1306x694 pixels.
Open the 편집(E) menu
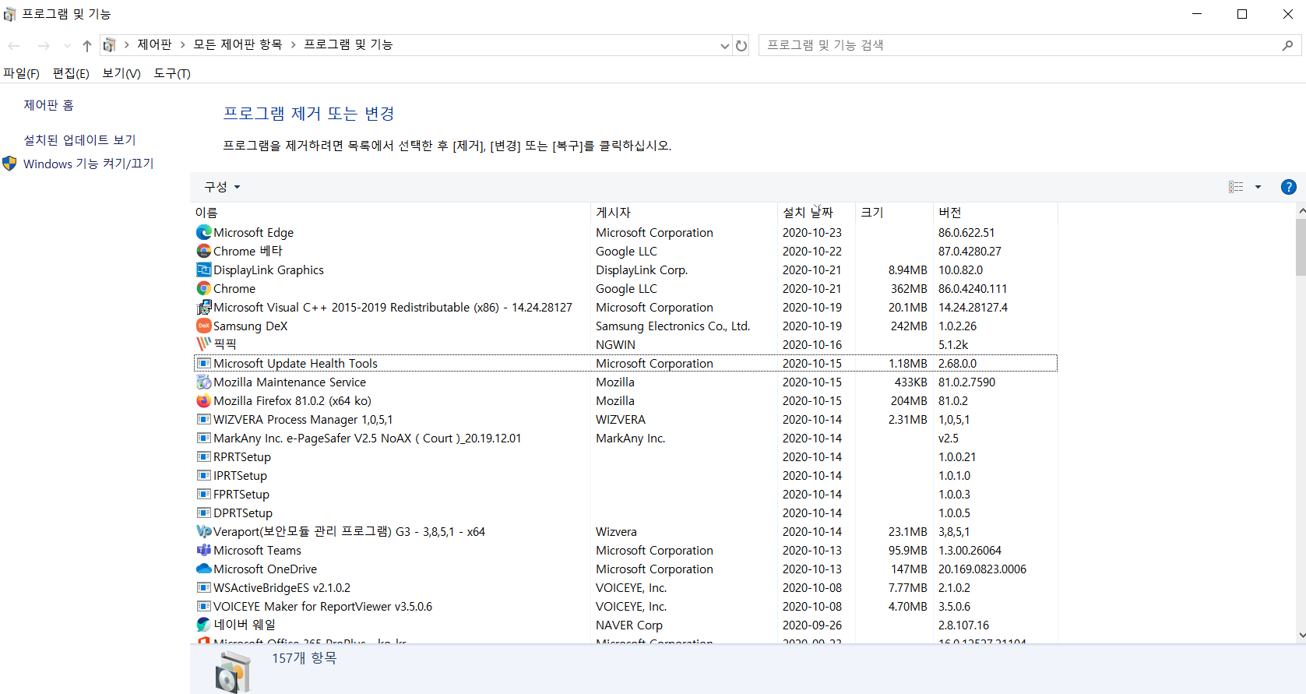pyautogui.click(x=71, y=73)
